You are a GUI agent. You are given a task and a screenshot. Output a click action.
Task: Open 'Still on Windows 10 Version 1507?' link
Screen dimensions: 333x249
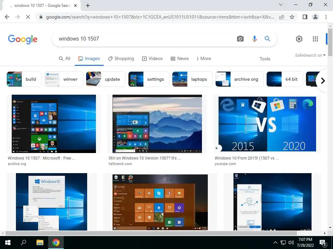coord(145,158)
